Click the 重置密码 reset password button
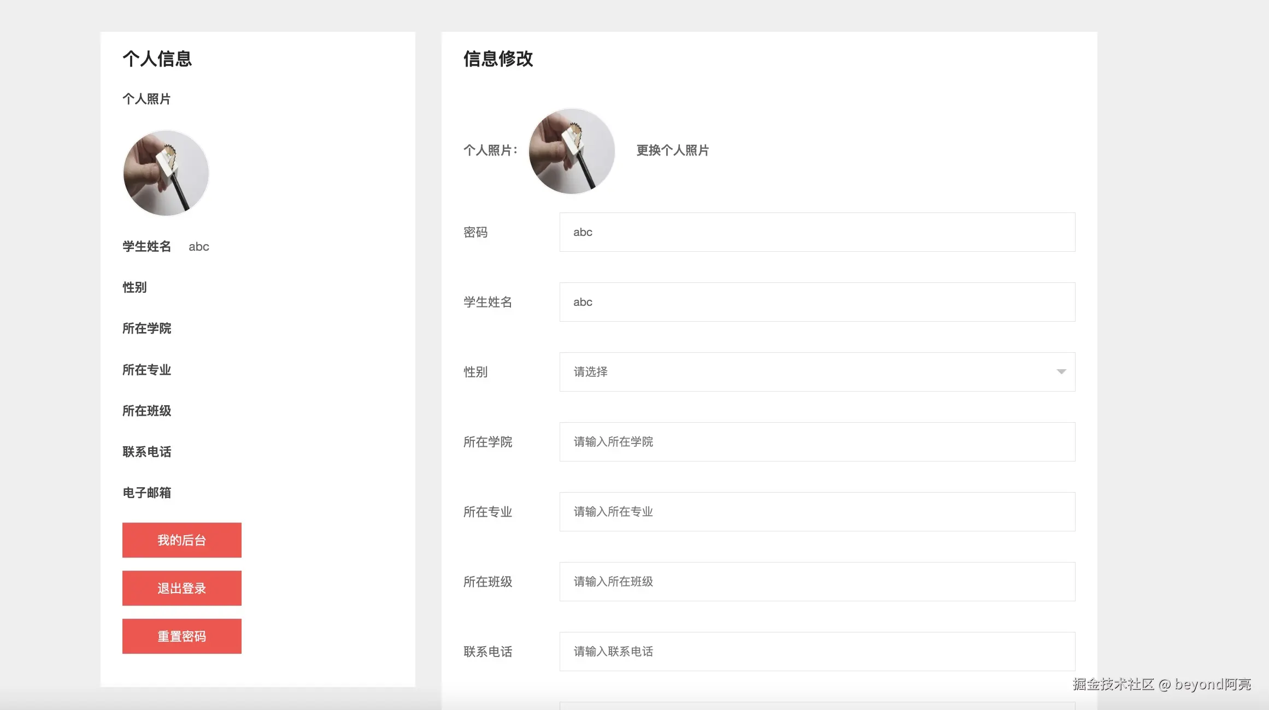Viewport: 1269px width, 710px height. 181,636
